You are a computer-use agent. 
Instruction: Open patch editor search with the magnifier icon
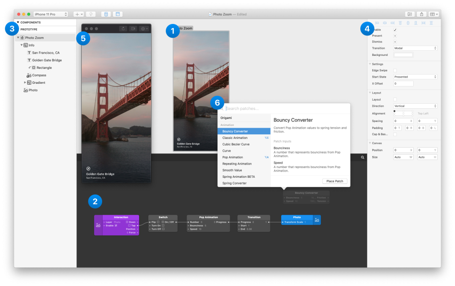click(x=362, y=157)
